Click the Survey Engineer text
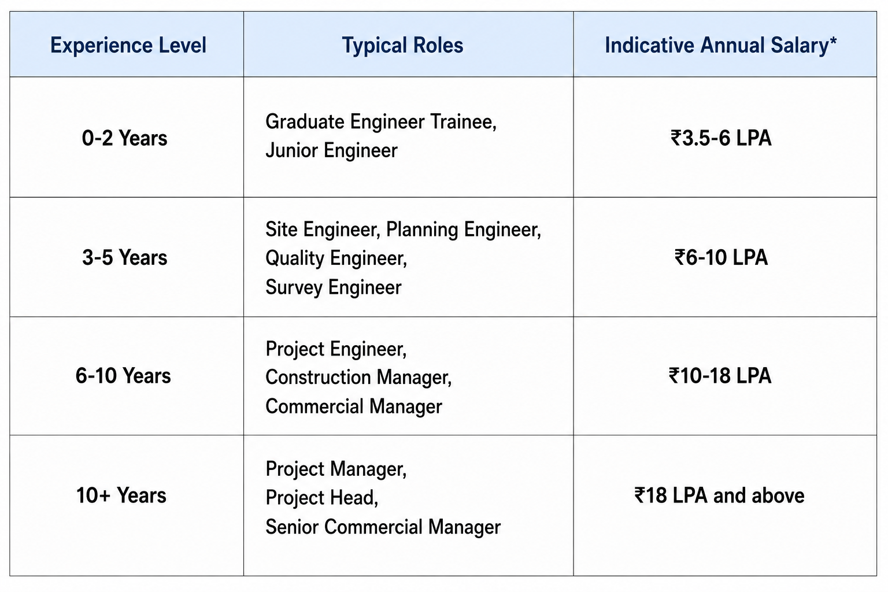This screenshot has height=592, width=888. pyautogui.click(x=334, y=287)
